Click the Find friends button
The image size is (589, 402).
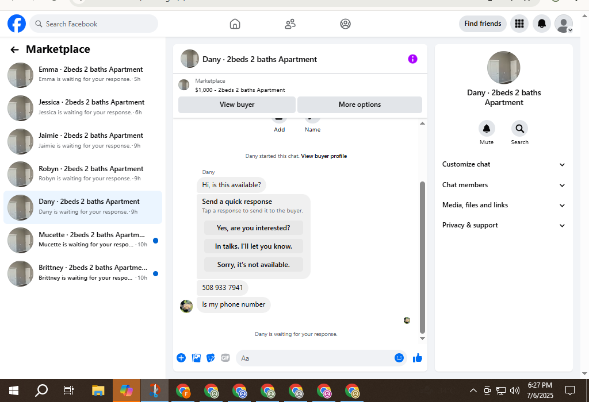click(x=483, y=24)
